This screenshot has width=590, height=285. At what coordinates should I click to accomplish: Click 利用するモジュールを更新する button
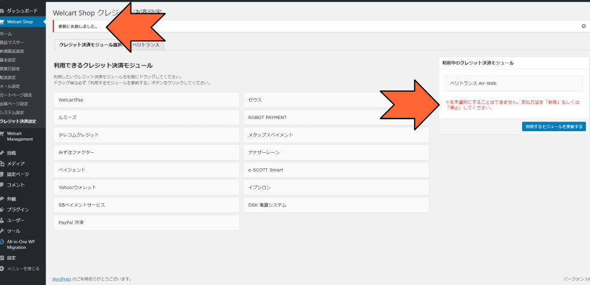554,126
